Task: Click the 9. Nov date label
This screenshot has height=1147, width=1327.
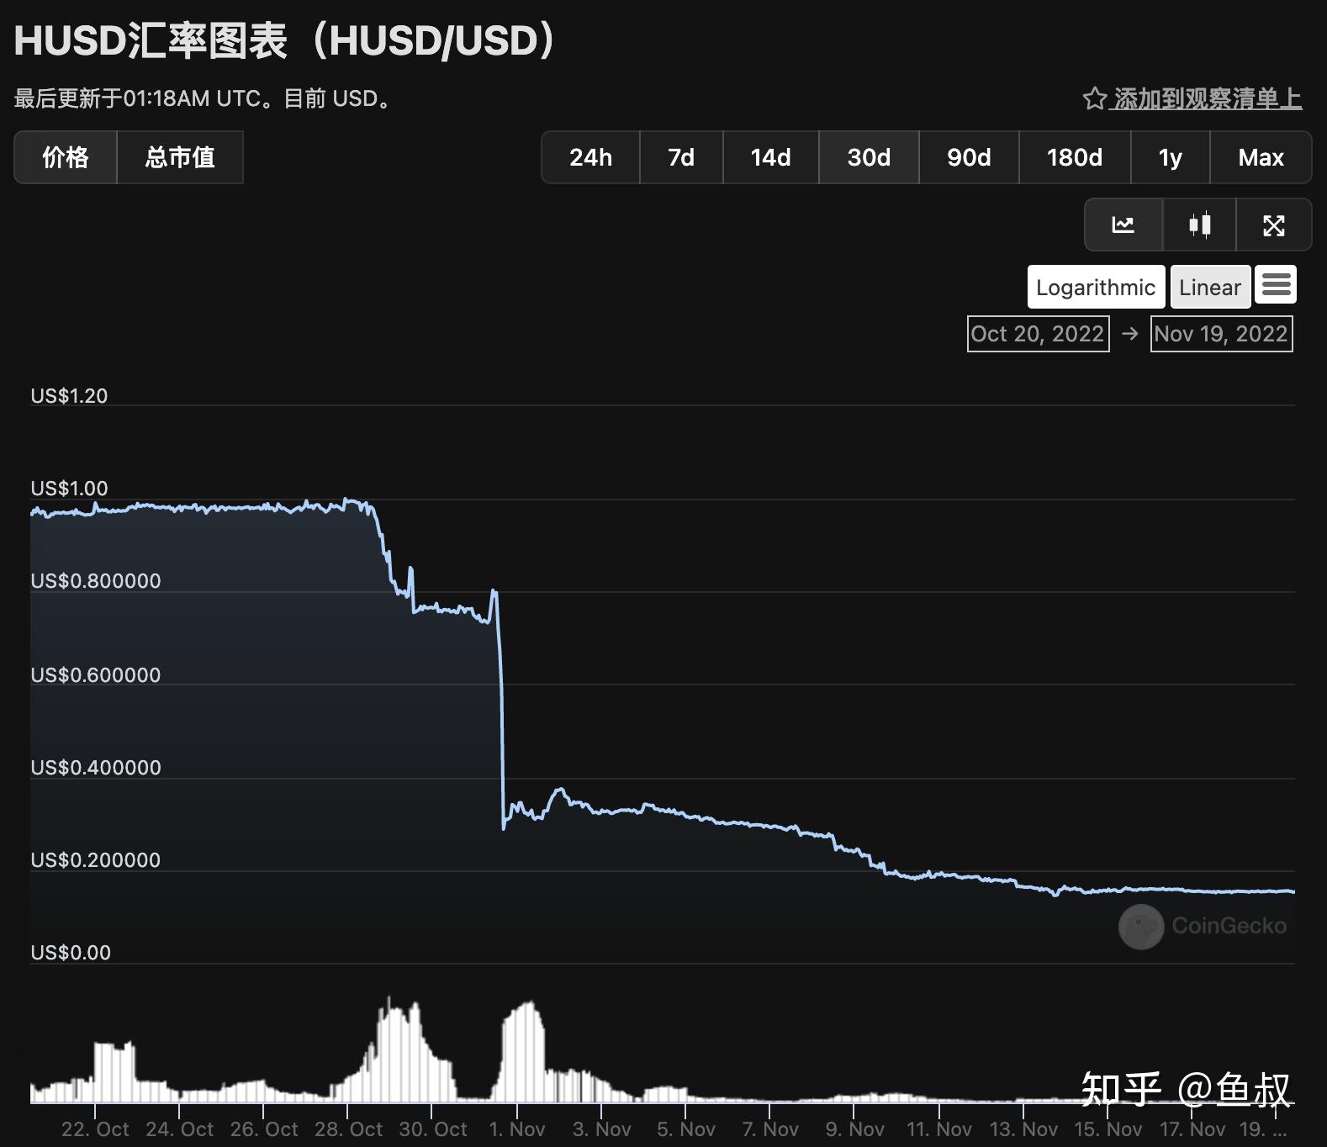Action: pyautogui.click(x=854, y=1129)
